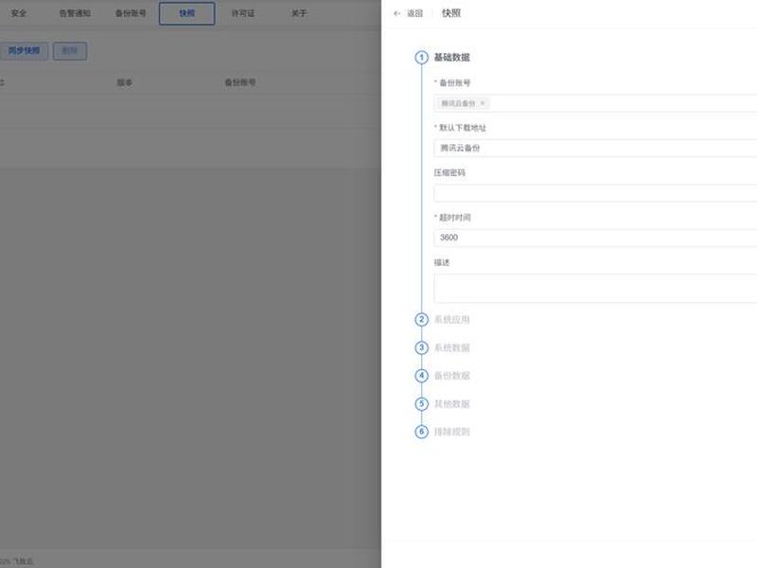Switch to the 安全 tab

pyautogui.click(x=19, y=13)
